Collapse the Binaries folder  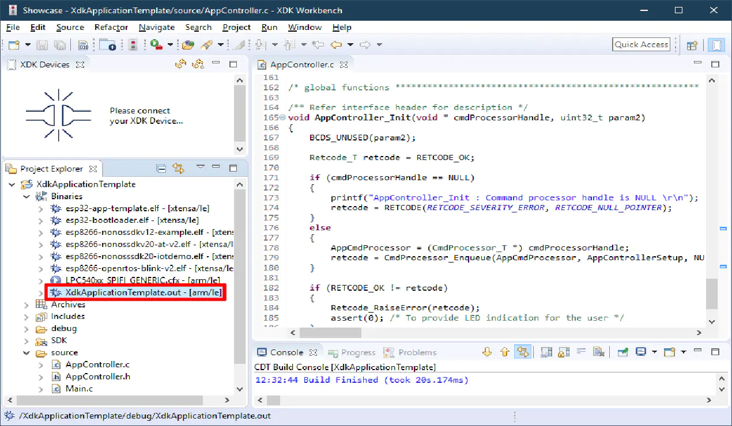27,196
